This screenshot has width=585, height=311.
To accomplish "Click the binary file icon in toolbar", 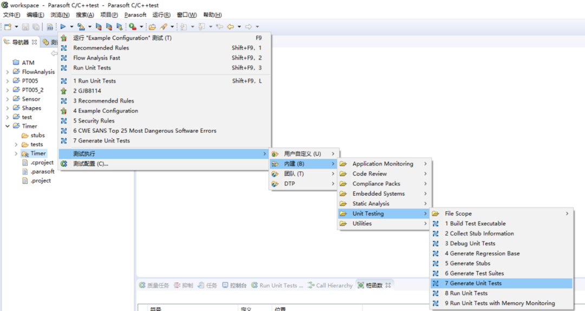I will (50, 27).
